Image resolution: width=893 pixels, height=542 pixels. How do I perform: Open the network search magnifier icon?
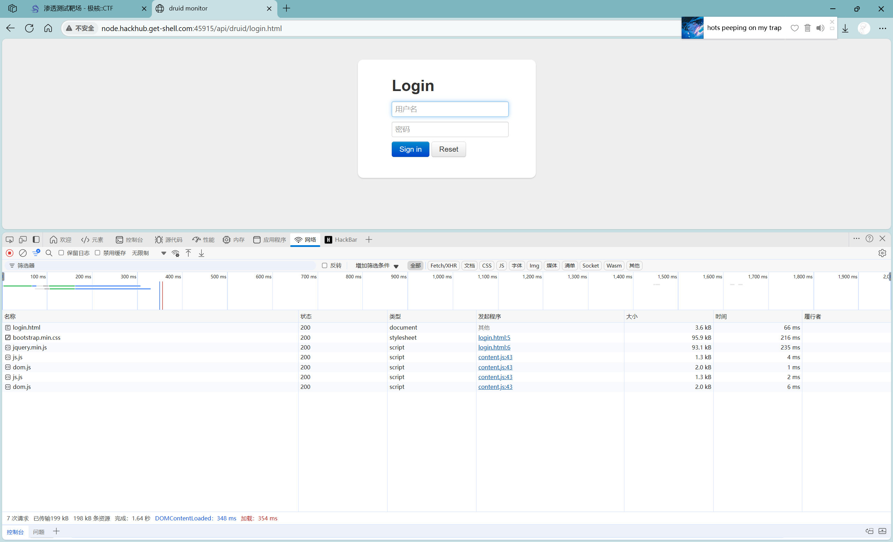[x=49, y=253]
